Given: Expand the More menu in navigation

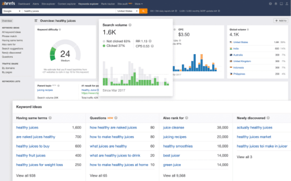Looking at the screenshot, I should [139, 4].
